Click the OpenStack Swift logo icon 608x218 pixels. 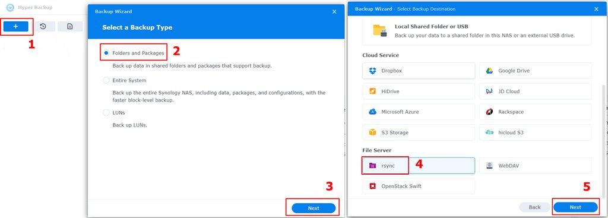click(373, 186)
